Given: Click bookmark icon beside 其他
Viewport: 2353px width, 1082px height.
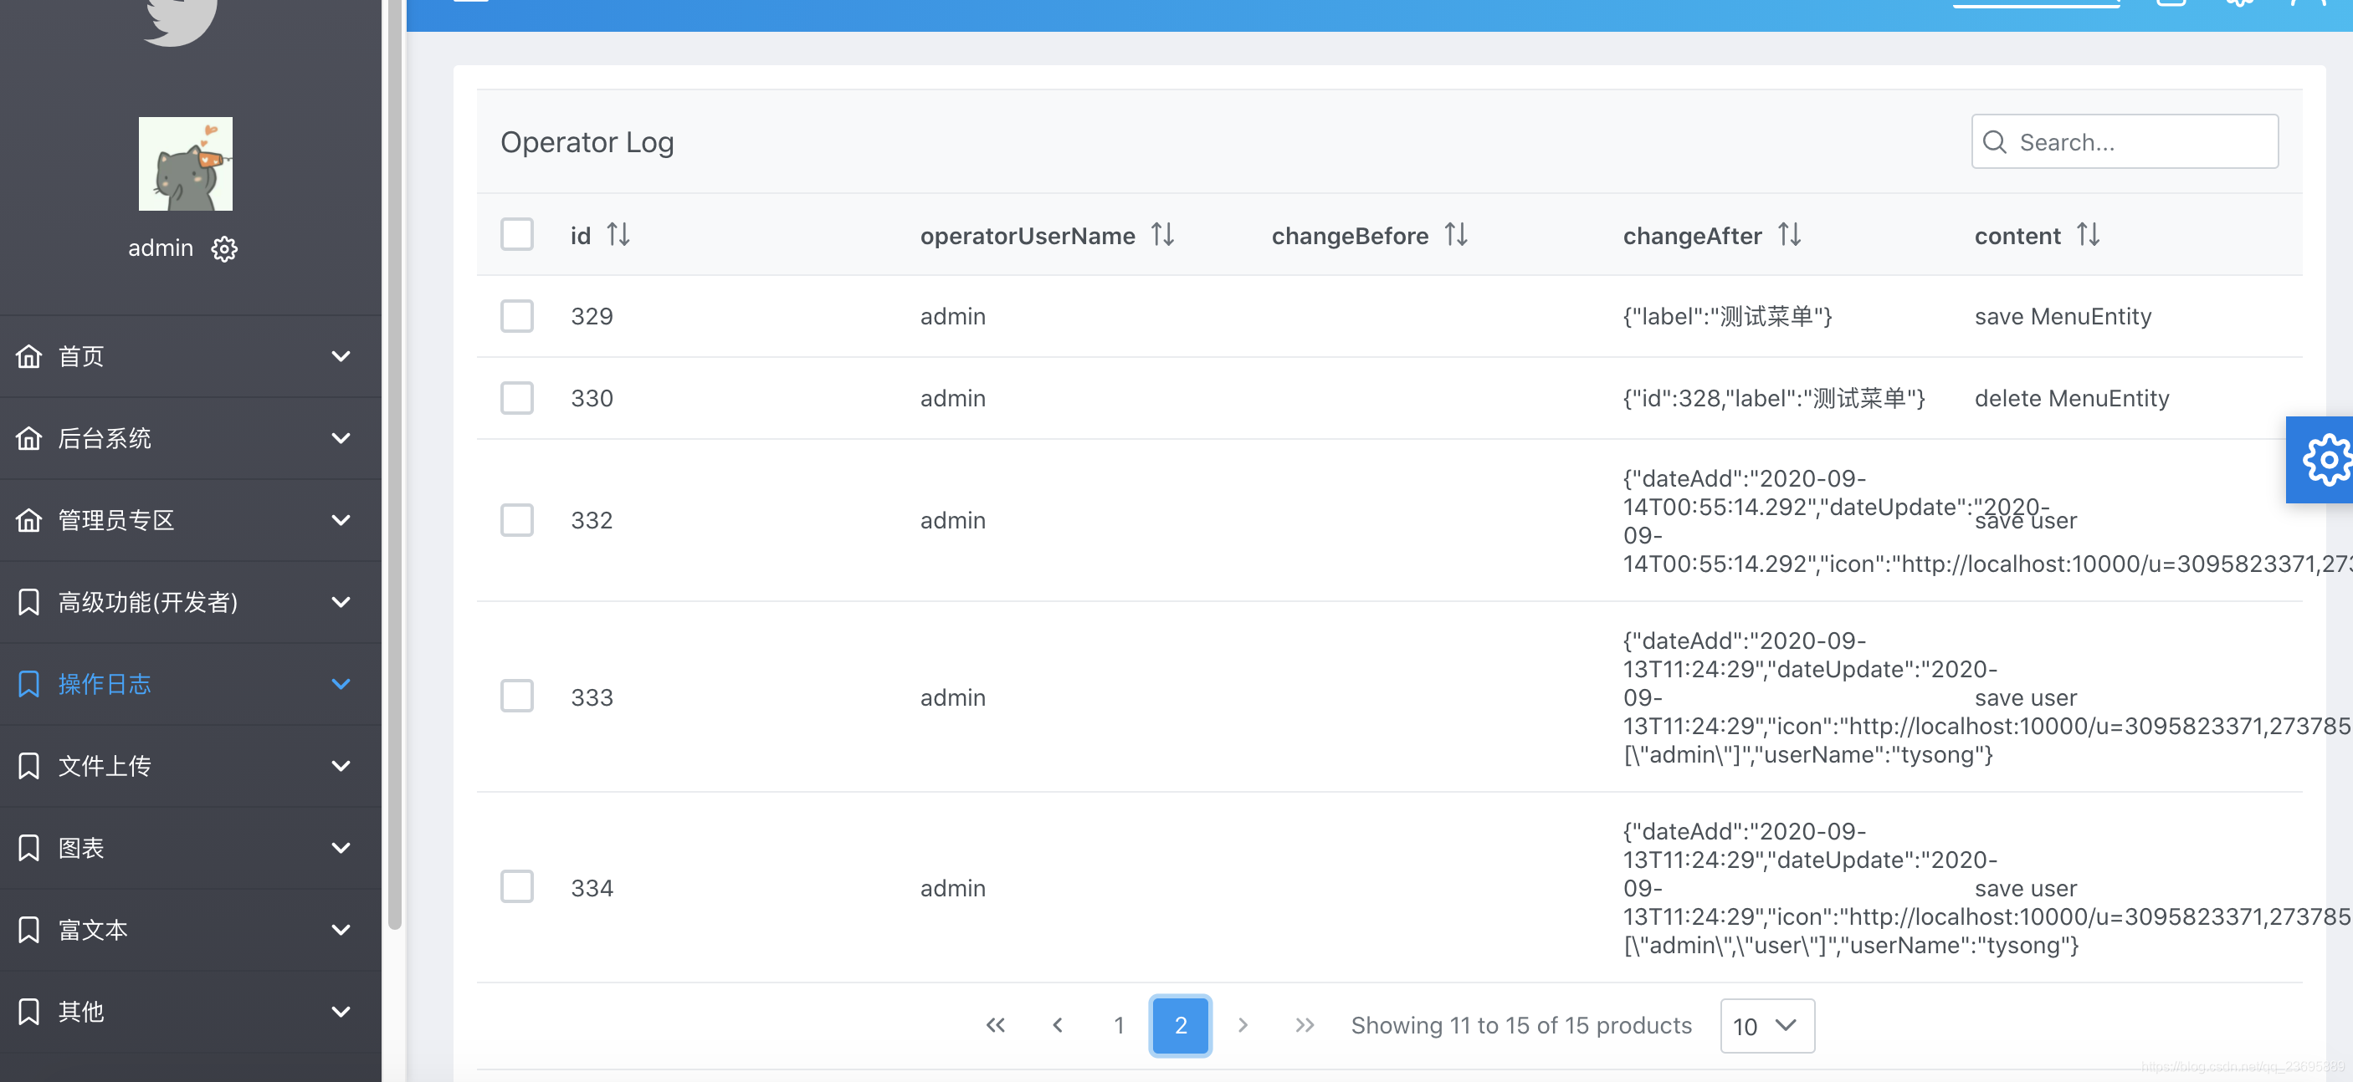Looking at the screenshot, I should 29,1012.
